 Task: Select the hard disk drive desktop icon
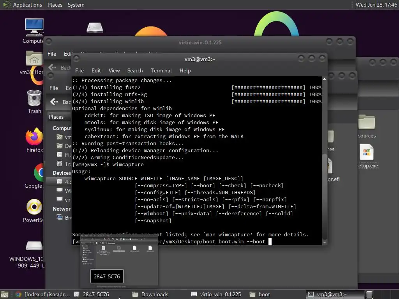coord(95,28)
